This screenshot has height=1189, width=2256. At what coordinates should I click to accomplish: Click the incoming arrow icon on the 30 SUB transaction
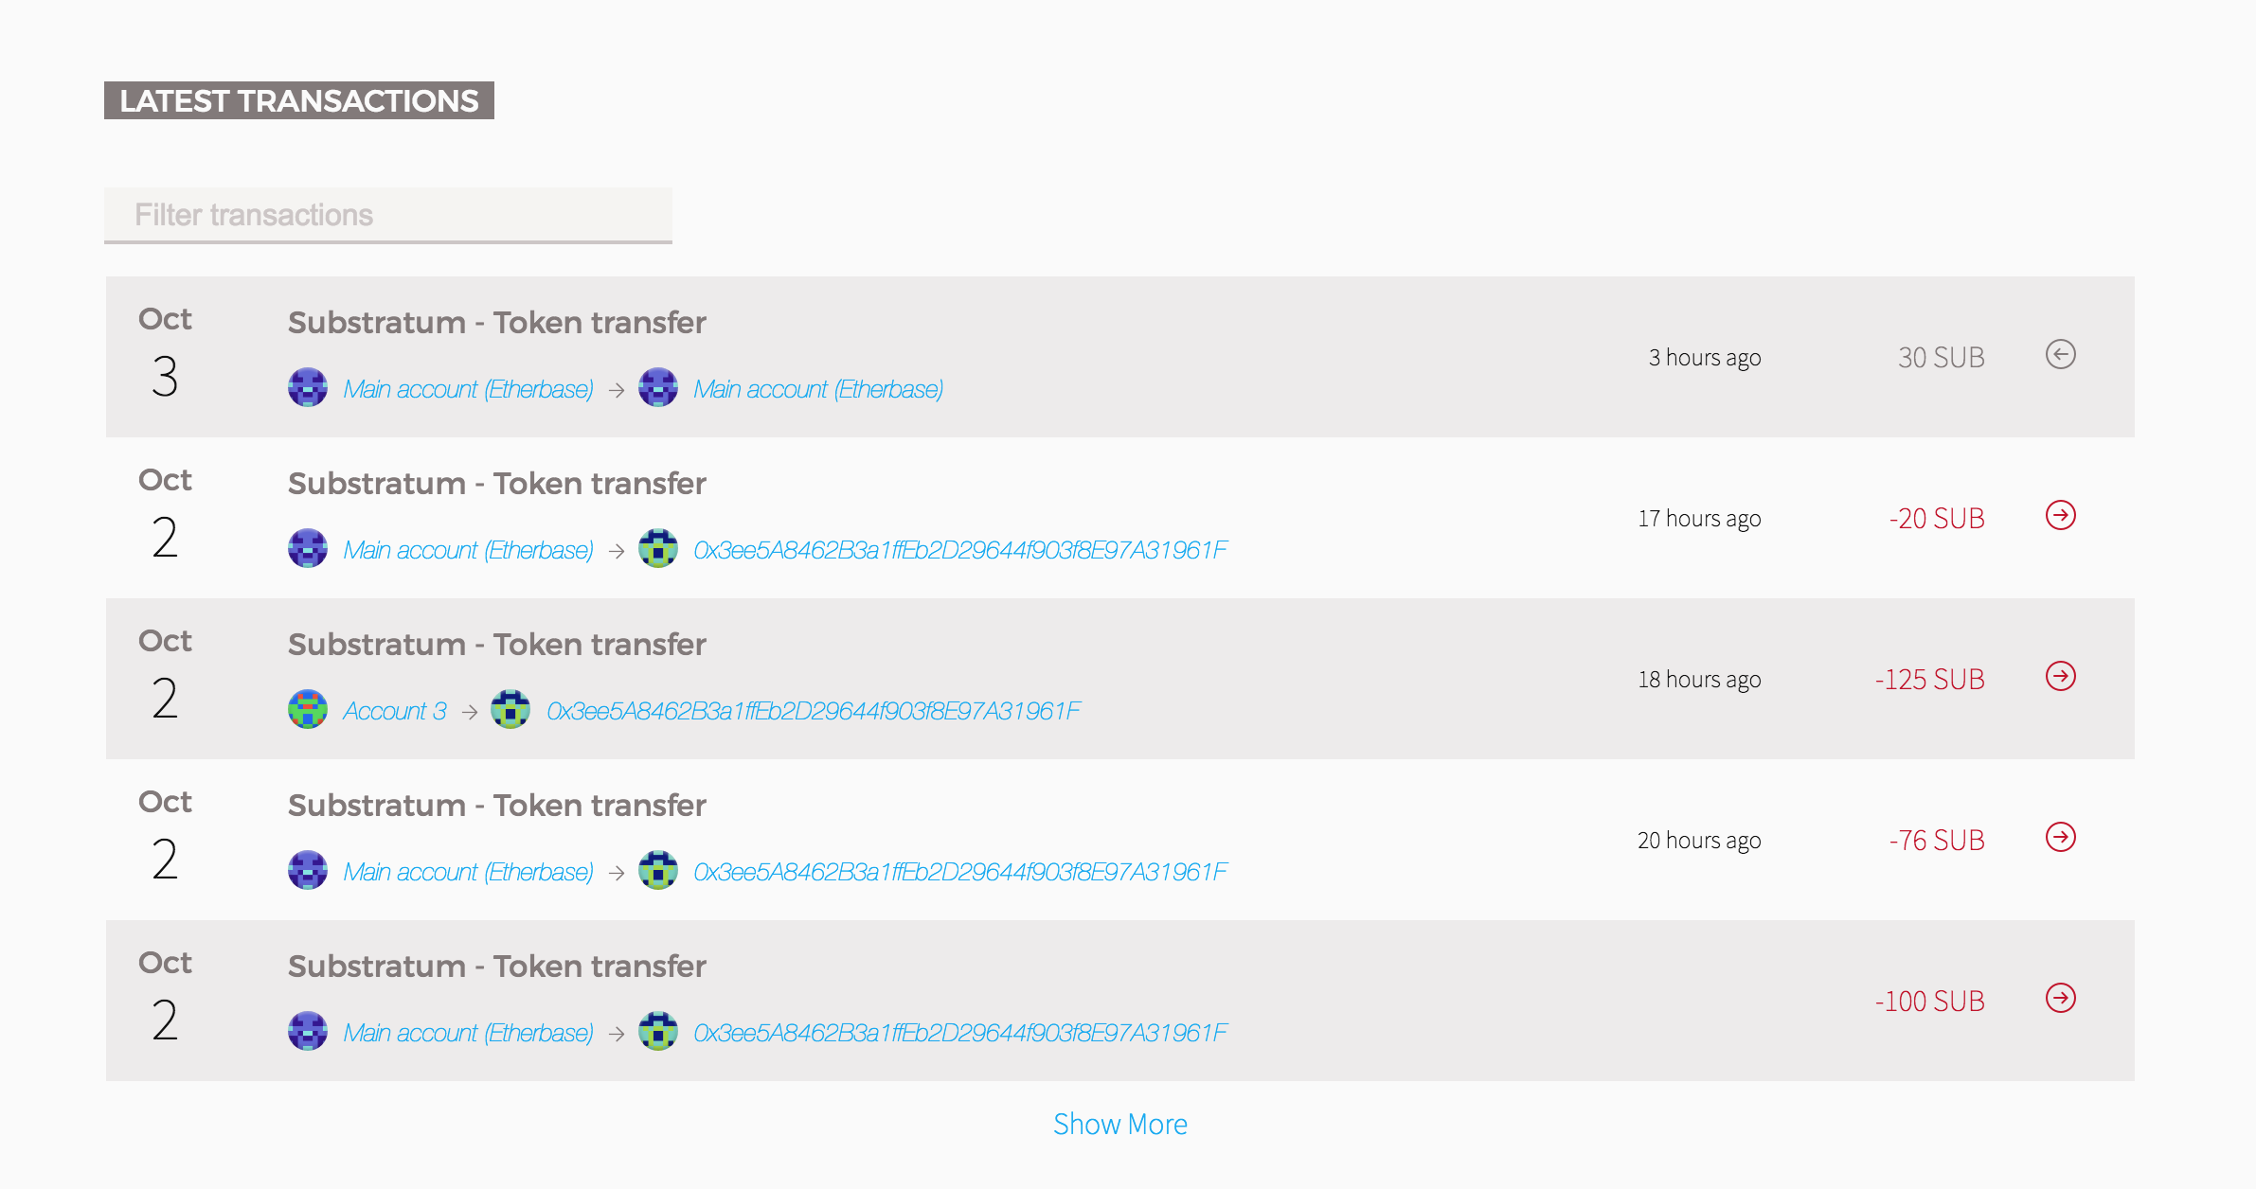pyautogui.click(x=2061, y=356)
